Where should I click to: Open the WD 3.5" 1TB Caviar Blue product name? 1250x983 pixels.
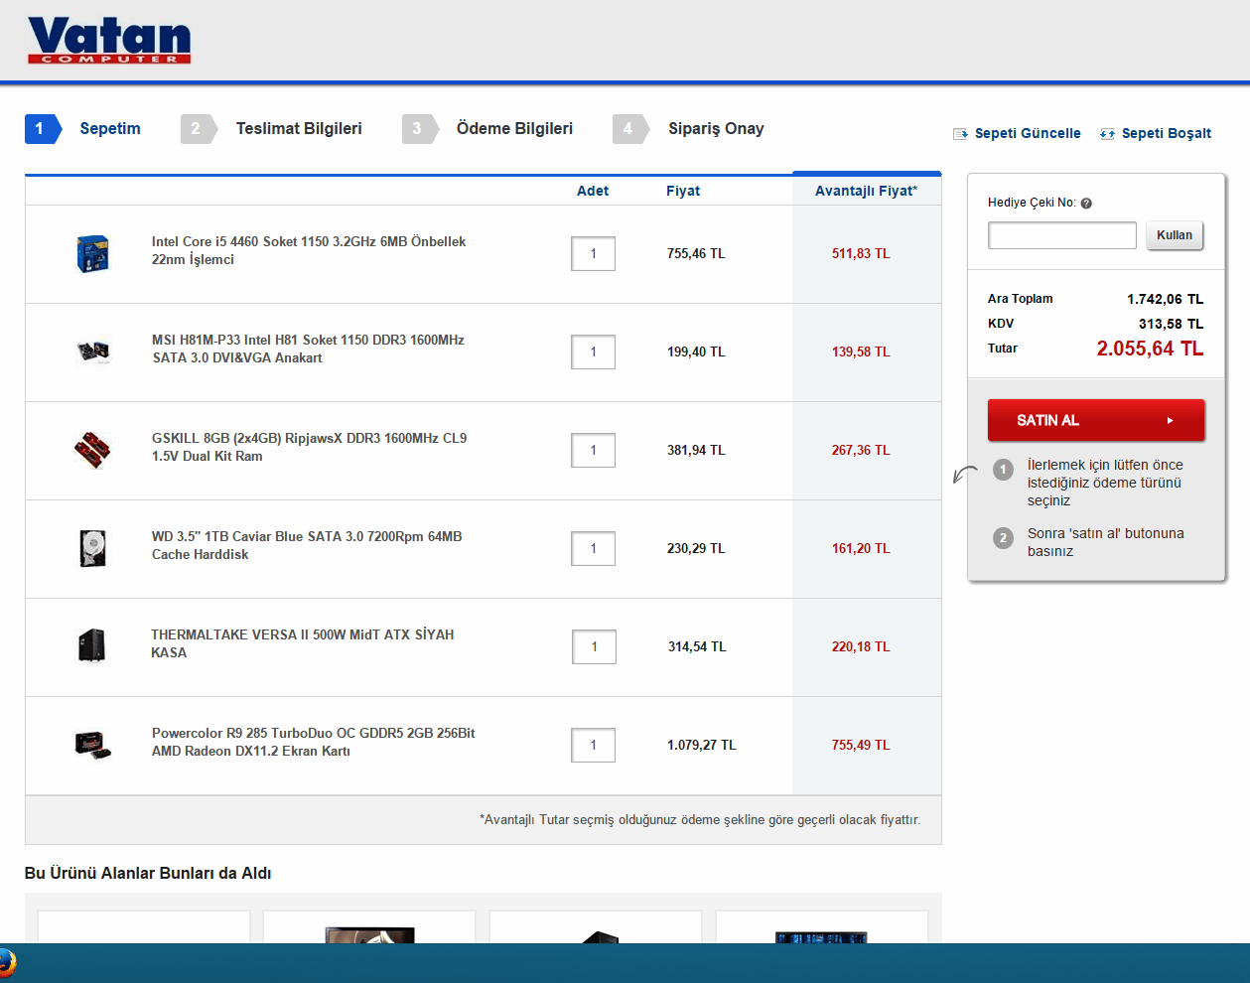(307, 545)
